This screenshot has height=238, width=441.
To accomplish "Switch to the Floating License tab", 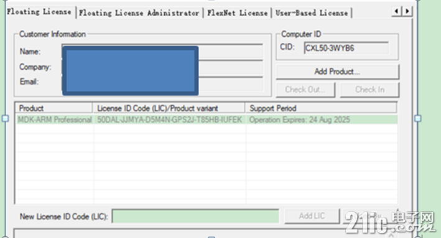I will point(39,12).
